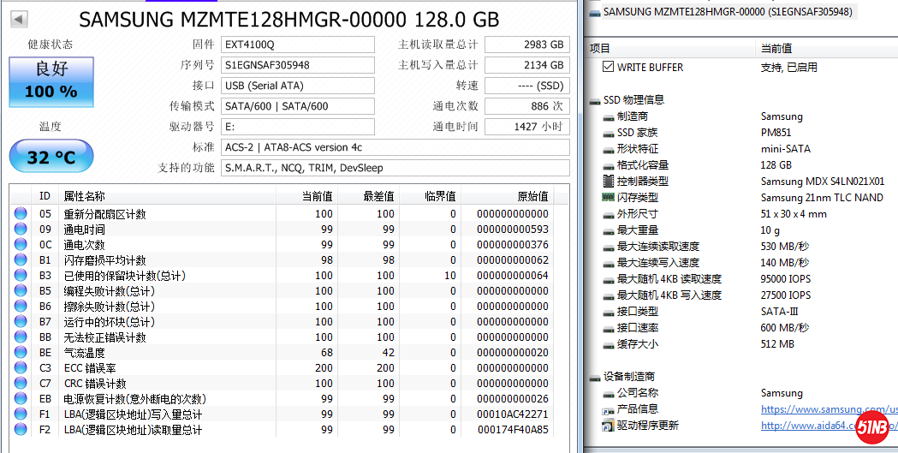Click the 驱动程序更新 driver update icon
The width and height of the screenshot is (898, 453).
[x=609, y=426]
